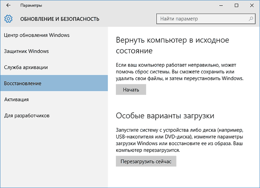This screenshot has height=188, width=260.
Task: Click the 'Параметры' window title text
Action: click(31, 6)
